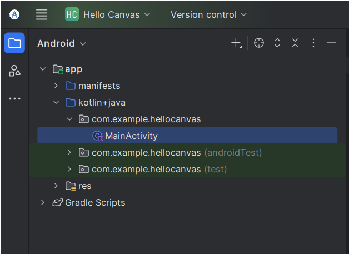Select the app module label

click(x=74, y=69)
